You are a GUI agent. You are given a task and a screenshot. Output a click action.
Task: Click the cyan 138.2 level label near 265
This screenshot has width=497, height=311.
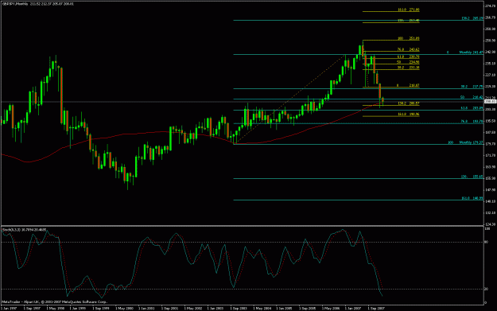(472, 18)
